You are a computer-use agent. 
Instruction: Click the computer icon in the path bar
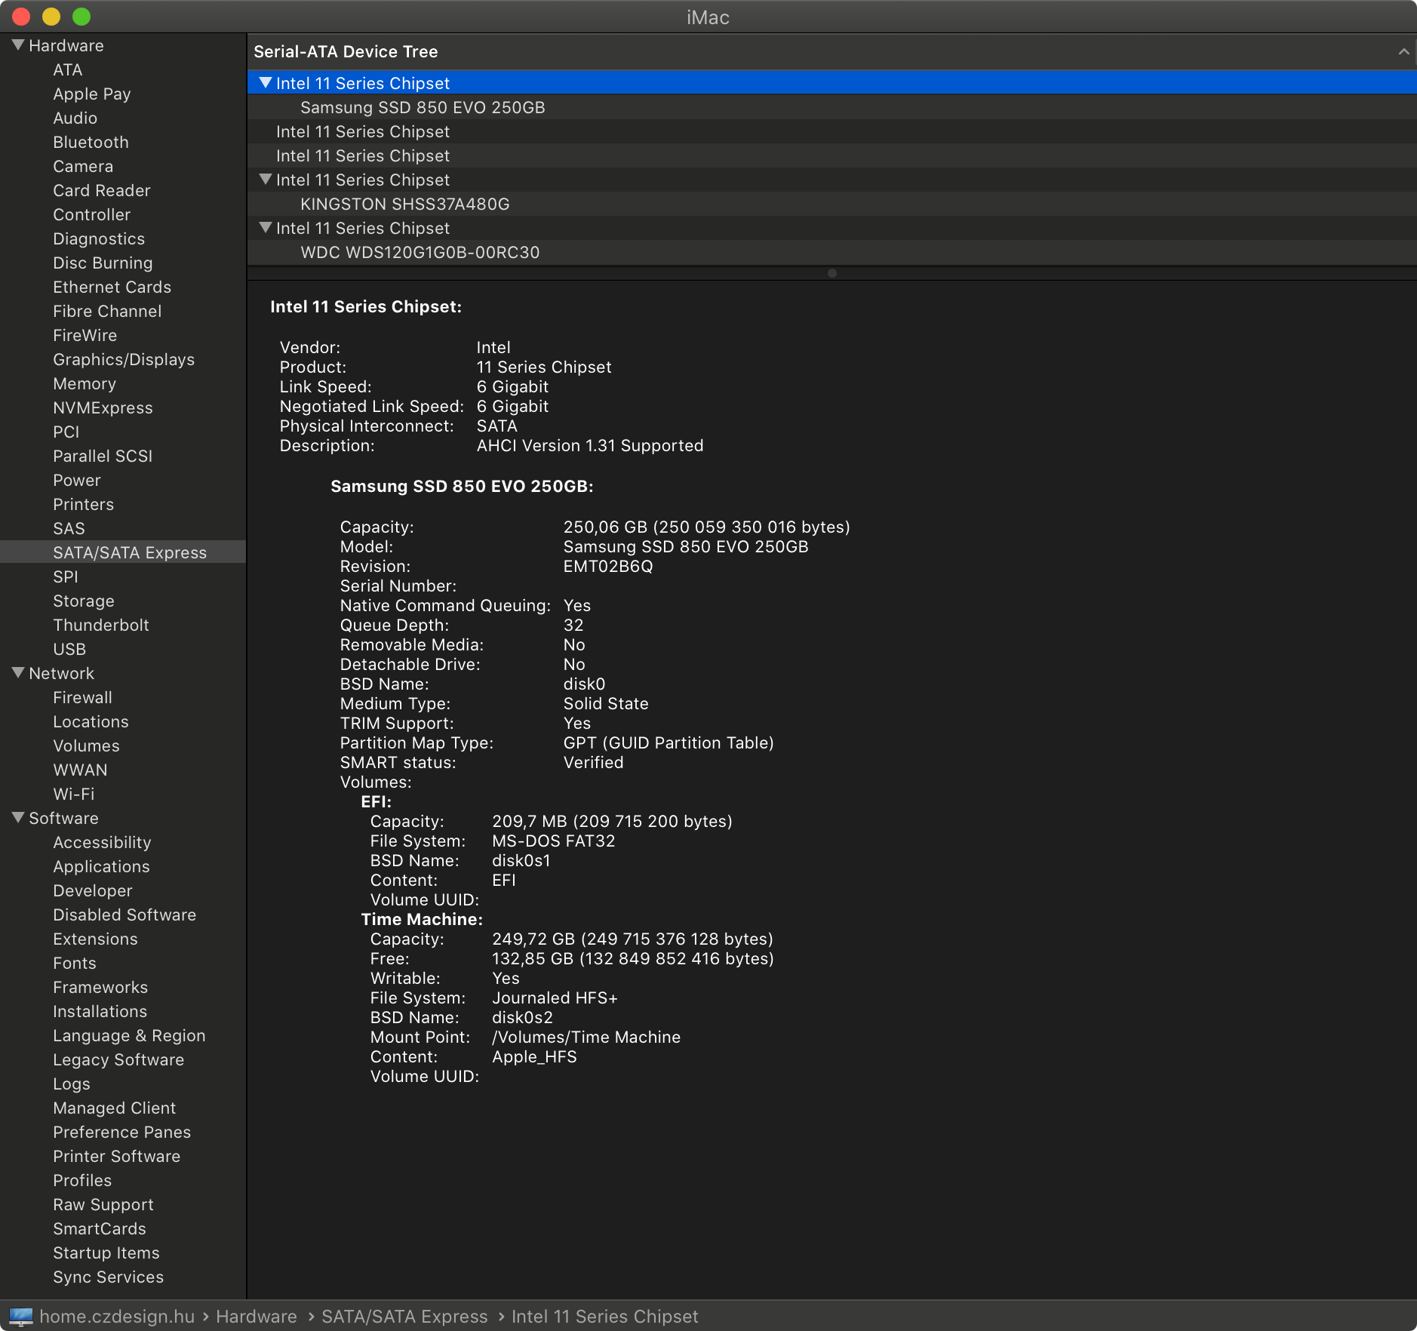tap(21, 1317)
